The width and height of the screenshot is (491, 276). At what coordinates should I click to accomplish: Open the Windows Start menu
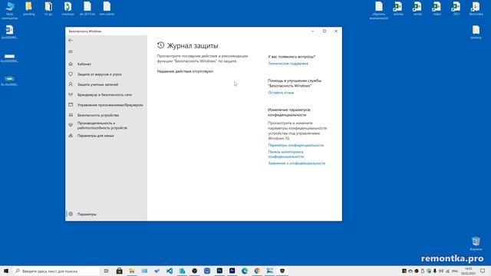pos(6,271)
